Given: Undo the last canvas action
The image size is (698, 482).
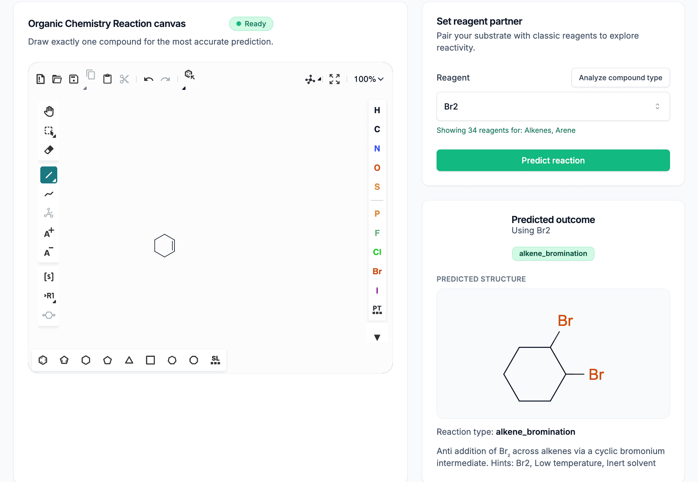Looking at the screenshot, I should point(149,79).
